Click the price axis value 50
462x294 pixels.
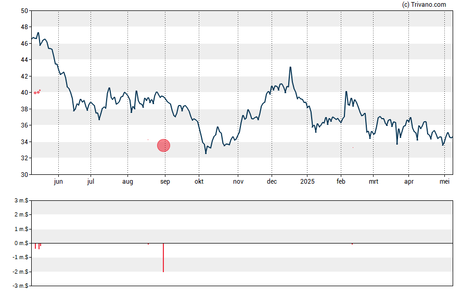(x=24, y=11)
